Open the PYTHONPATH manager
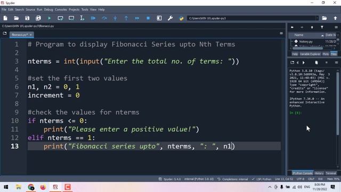Screen dimensions: 341x192 (181, 18)
